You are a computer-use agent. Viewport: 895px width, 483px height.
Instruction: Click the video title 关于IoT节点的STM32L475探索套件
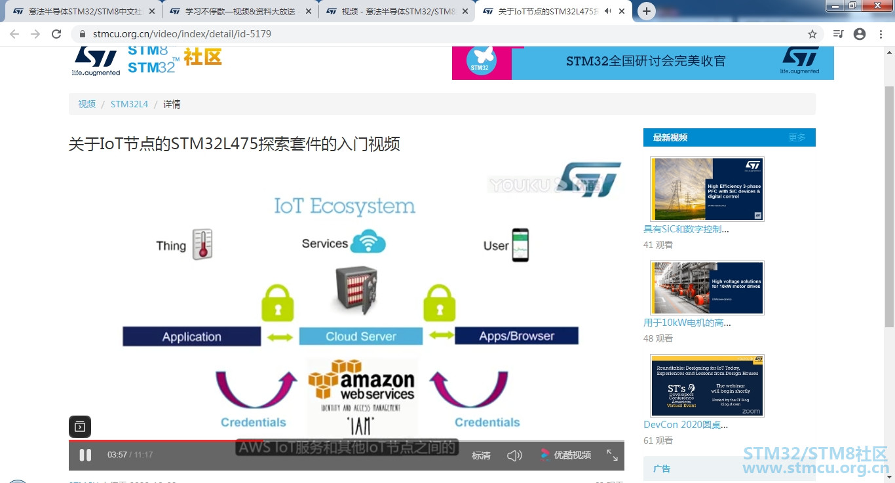click(x=234, y=144)
